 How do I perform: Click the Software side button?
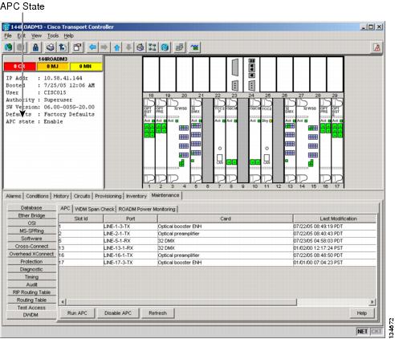coord(31,239)
